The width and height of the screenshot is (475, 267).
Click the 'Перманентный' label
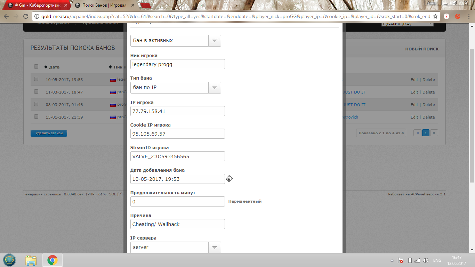245,201
